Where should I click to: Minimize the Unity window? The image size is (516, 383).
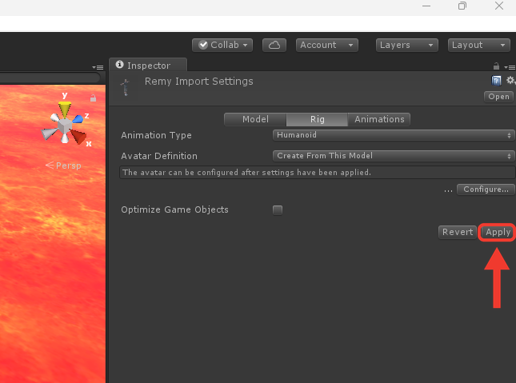click(x=426, y=6)
